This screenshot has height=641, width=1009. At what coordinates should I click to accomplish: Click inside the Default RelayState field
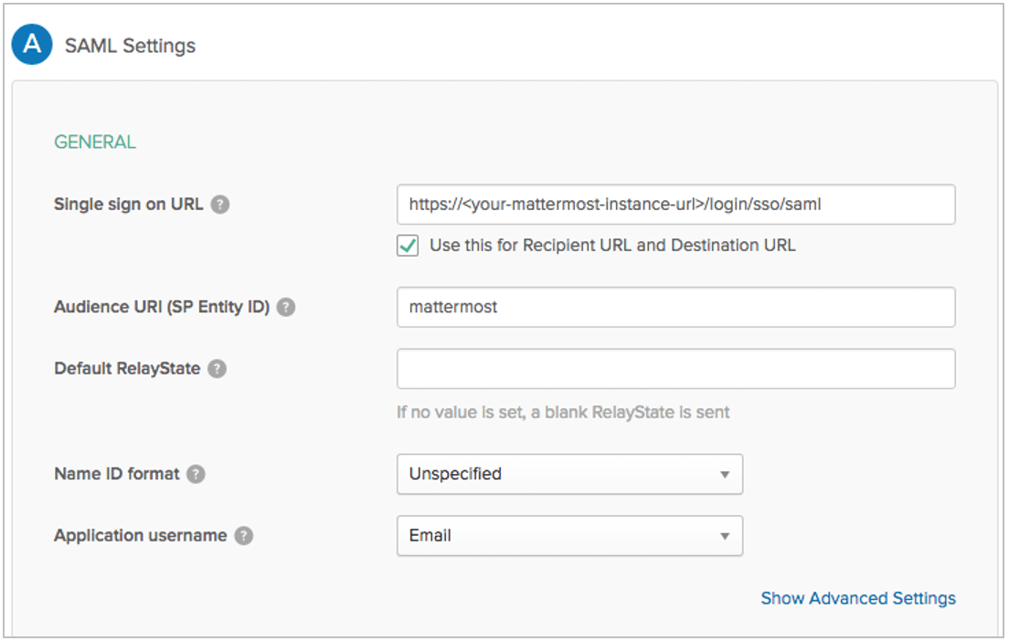point(676,368)
